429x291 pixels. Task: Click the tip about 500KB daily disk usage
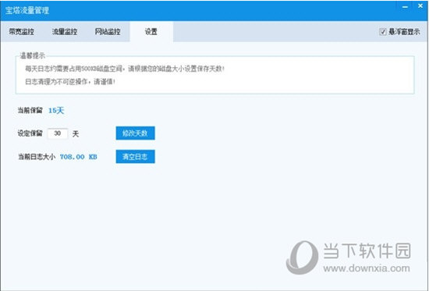click(x=125, y=69)
